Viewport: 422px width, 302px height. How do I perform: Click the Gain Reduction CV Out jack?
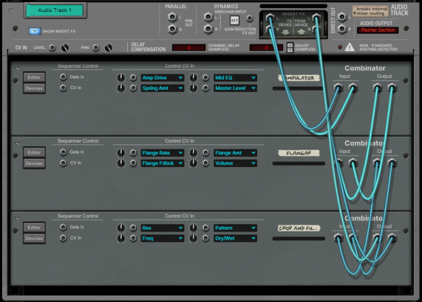coord(250,19)
